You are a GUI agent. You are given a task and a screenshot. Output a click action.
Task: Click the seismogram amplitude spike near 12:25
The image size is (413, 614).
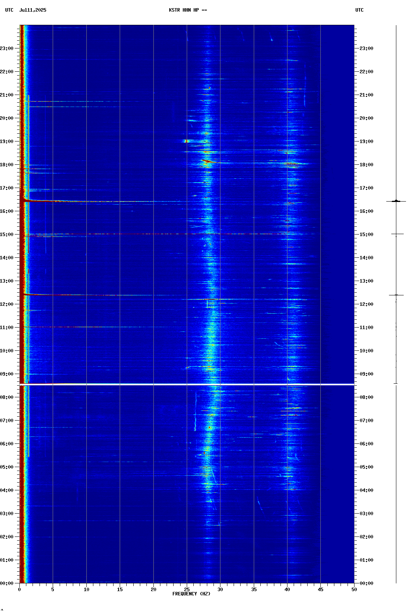[x=396, y=295]
